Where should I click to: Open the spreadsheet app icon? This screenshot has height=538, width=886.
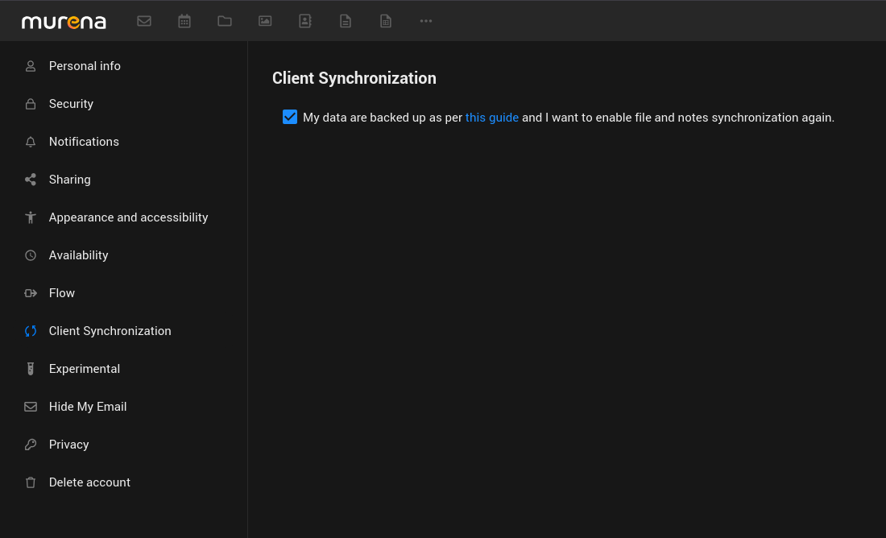pyautogui.click(x=385, y=21)
